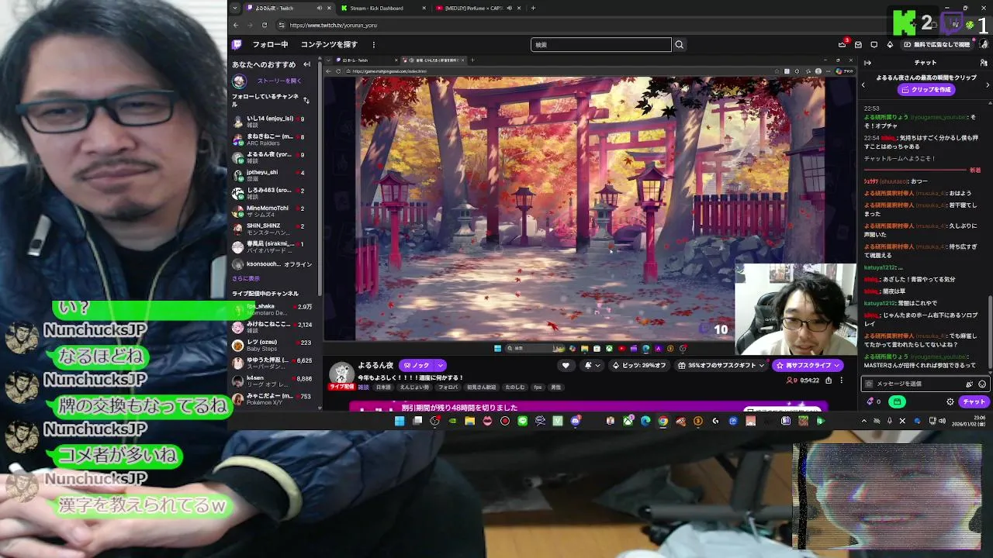993x558 pixels.
Task: Open the chat community users icon
Action: tap(984, 63)
